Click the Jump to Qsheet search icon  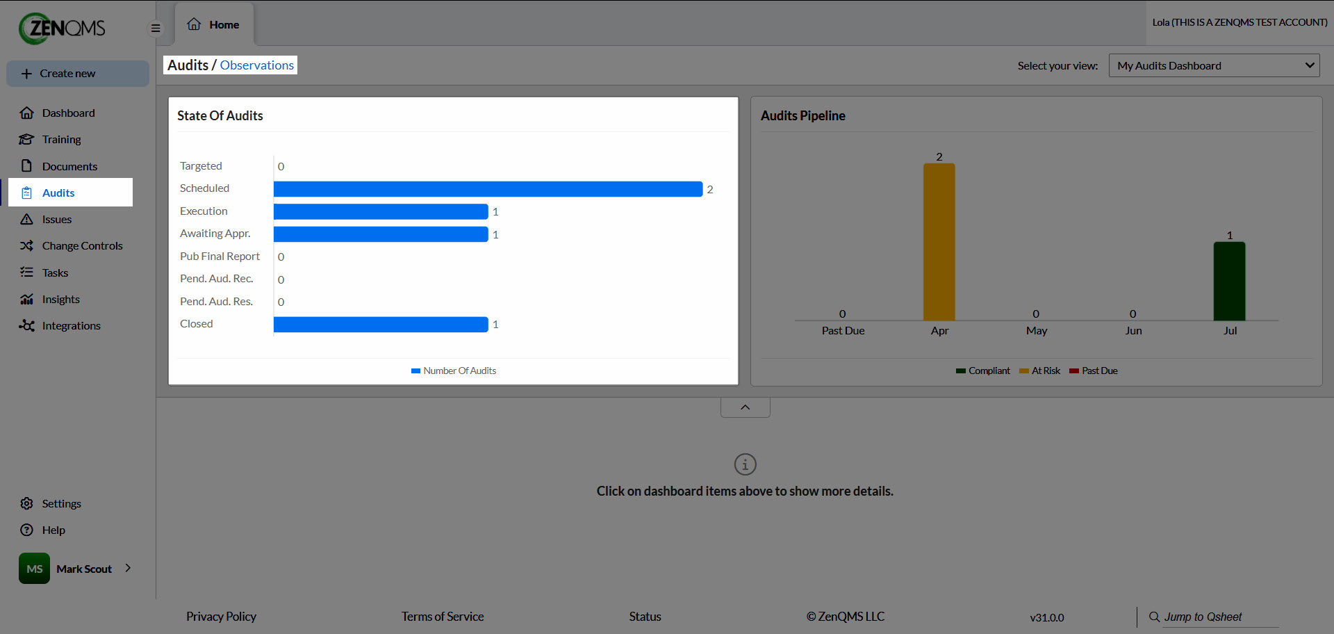point(1154,617)
